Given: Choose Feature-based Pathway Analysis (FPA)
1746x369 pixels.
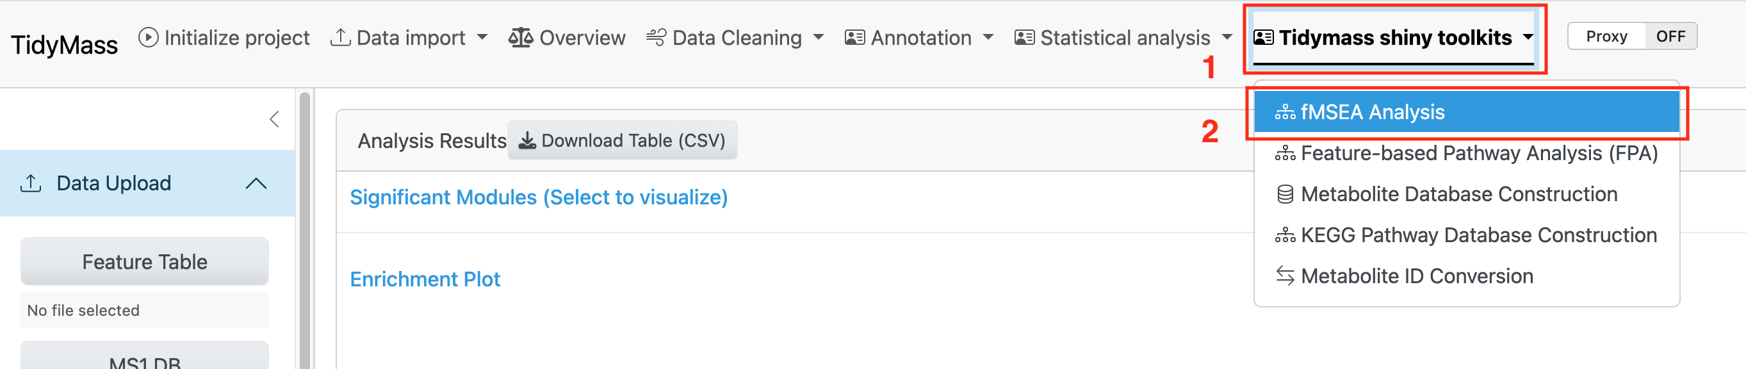Looking at the screenshot, I should pyautogui.click(x=1478, y=153).
